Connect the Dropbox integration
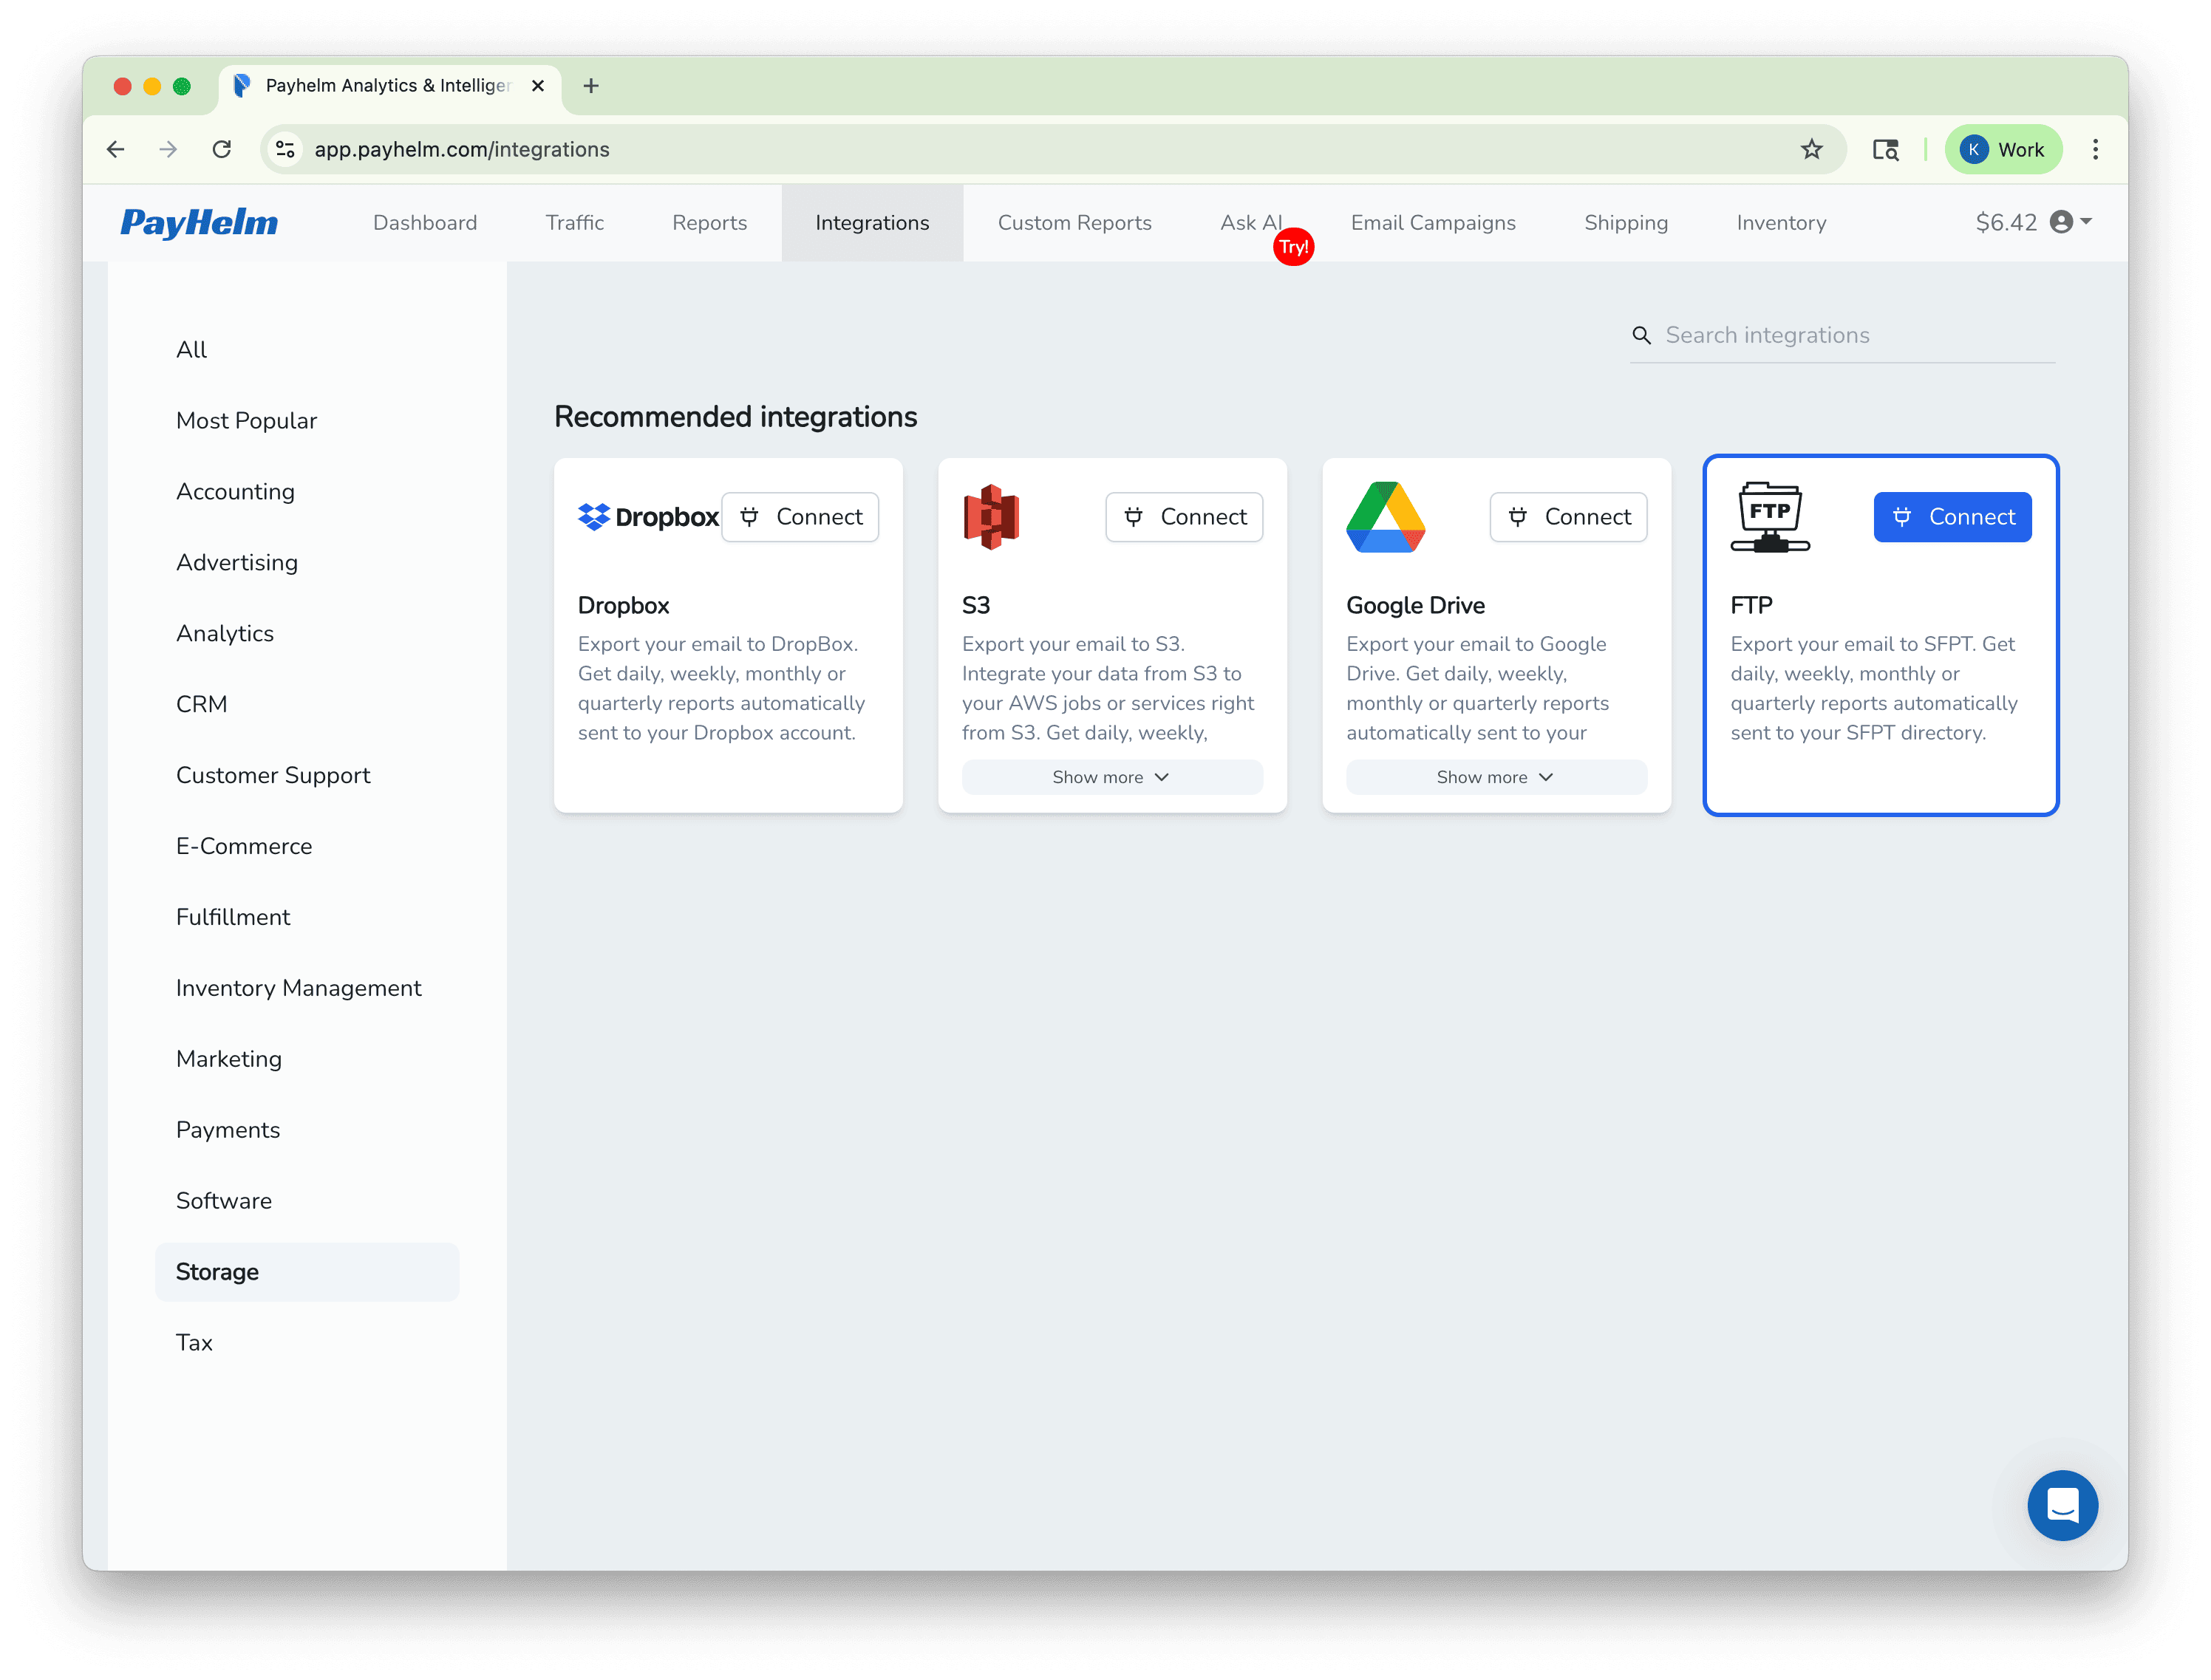The height and width of the screenshot is (1680, 2211). 800,517
